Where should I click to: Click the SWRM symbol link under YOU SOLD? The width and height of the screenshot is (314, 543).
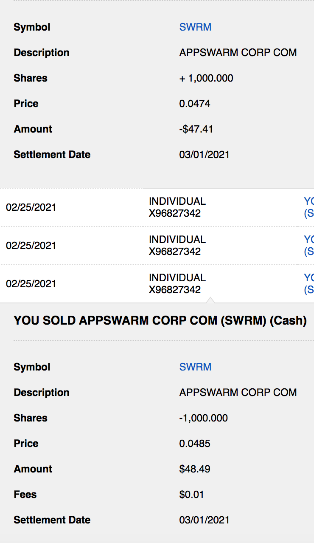pos(195,367)
